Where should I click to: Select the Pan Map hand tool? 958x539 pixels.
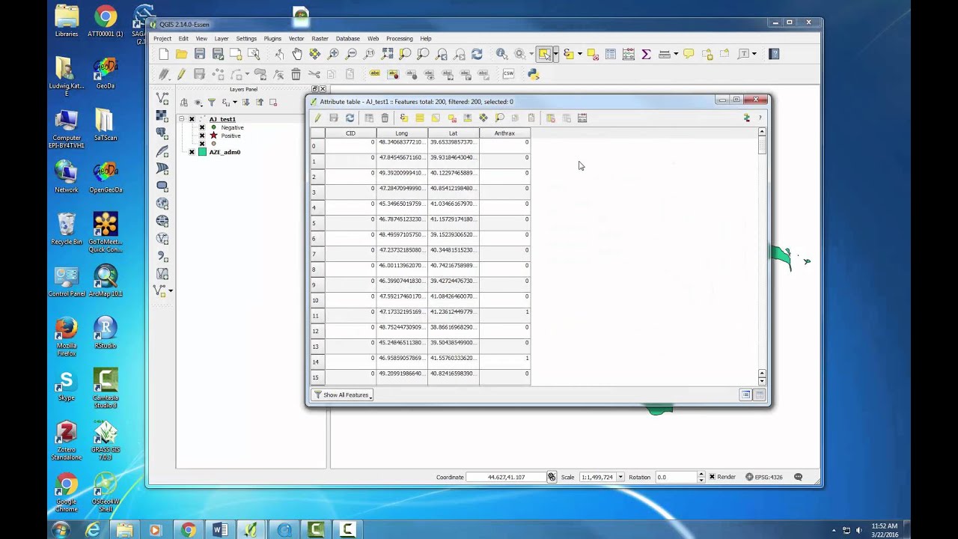click(297, 54)
